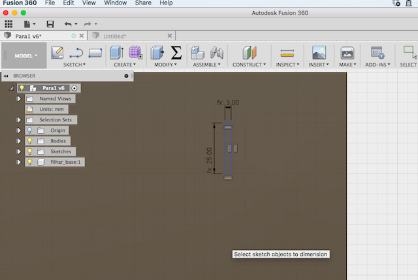Activate Para1 v6 component radio button
Image resolution: width=418 pixels, height=280 pixels.
point(74,88)
